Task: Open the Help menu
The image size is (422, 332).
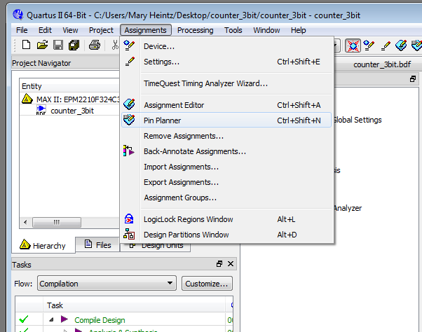Action: coord(298,30)
